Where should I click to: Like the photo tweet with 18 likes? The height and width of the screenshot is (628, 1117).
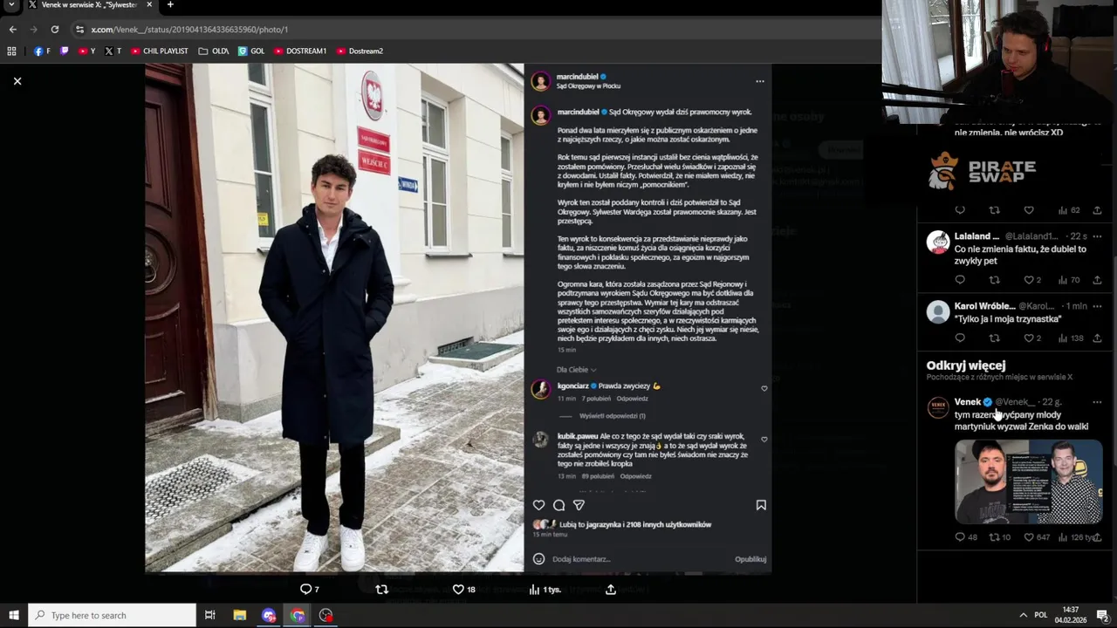coord(463,590)
